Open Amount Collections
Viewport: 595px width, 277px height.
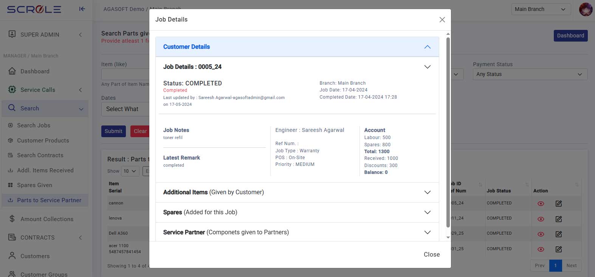[x=47, y=219]
